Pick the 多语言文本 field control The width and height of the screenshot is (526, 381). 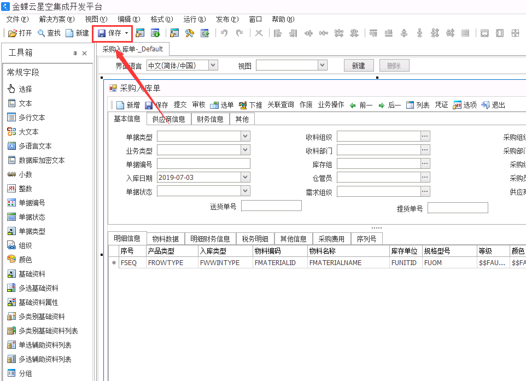click(x=30, y=146)
